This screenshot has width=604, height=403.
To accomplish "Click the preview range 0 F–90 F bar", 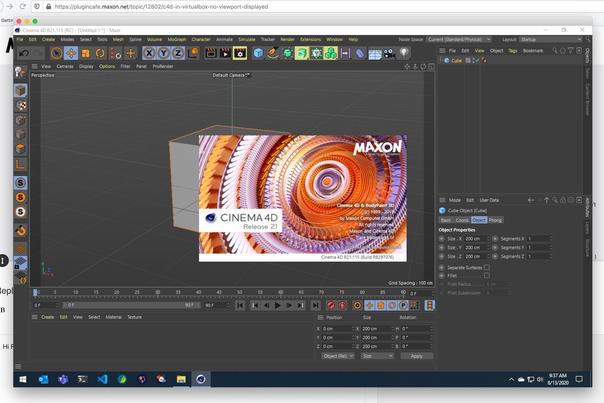I will pos(131,305).
